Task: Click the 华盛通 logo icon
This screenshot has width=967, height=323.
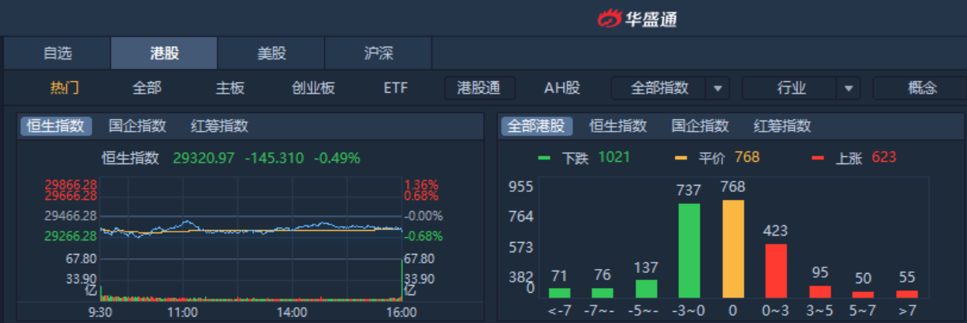Action: coord(612,18)
